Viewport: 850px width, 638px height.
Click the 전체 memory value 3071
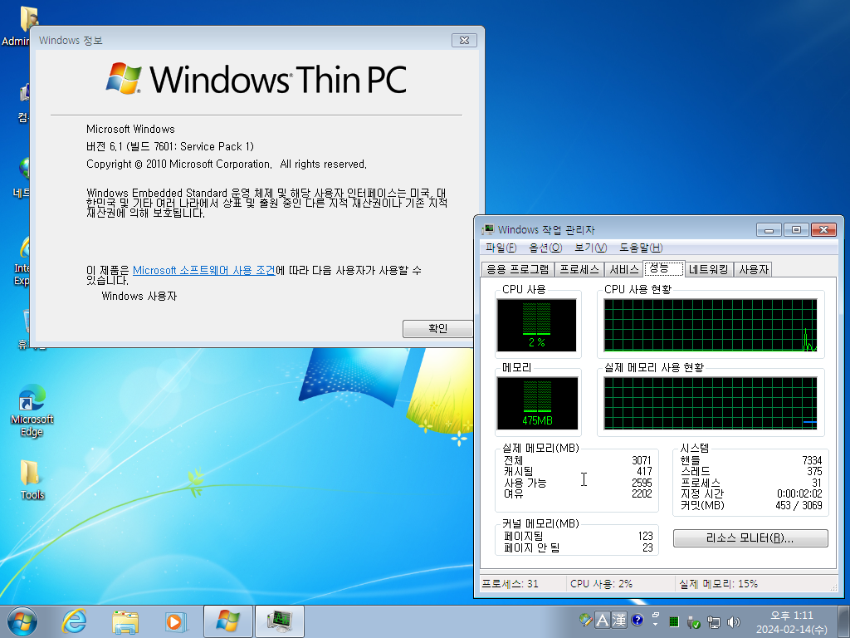(642, 460)
